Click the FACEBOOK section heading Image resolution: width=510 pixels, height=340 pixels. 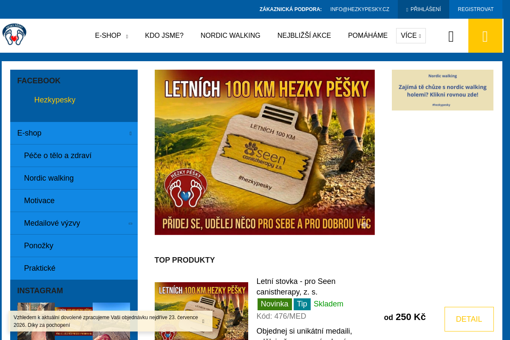click(x=39, y=81)
